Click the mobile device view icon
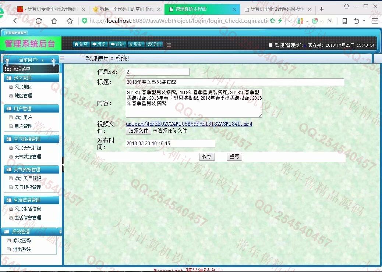Viewport: 382px width, 272px height. [345, 21]
